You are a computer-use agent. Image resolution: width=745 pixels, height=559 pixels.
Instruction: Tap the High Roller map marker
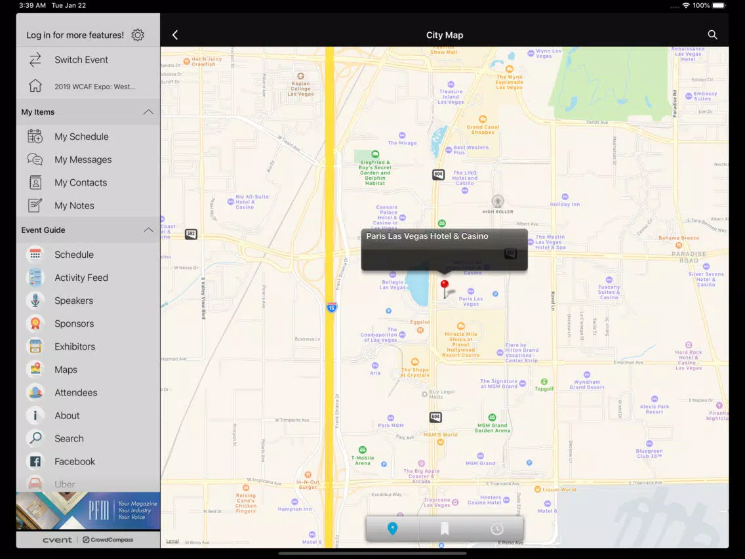tap(498, 201)
